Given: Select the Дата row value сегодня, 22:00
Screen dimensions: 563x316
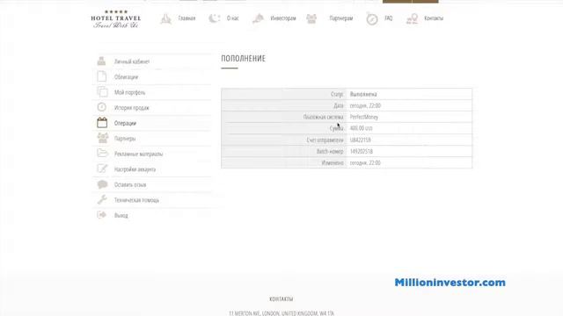Looking at the screenshot, I should tap(365, 105).
